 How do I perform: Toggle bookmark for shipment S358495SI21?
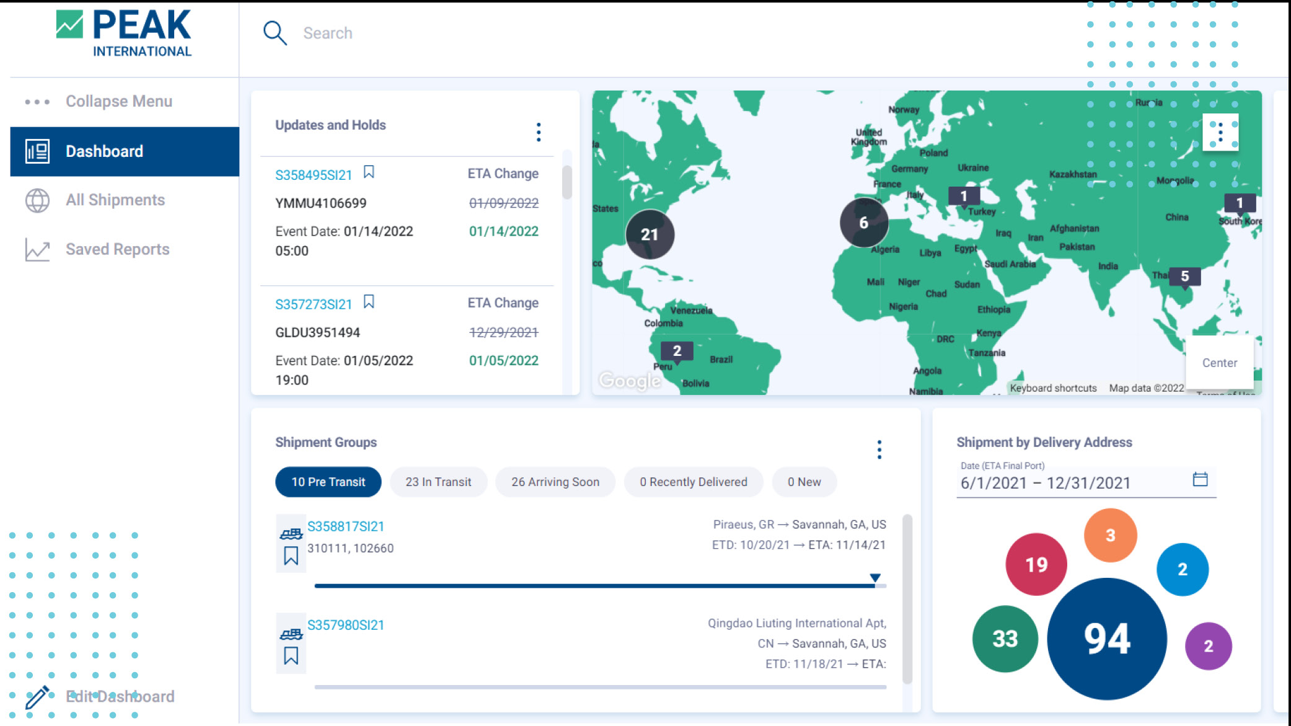(x=369, y=172)
